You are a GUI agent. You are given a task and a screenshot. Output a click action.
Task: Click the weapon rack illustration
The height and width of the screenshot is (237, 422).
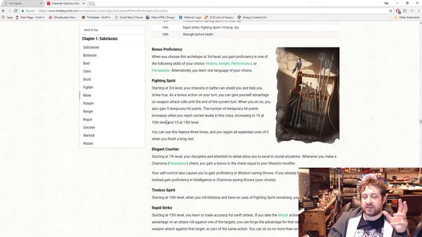[308, 95]
